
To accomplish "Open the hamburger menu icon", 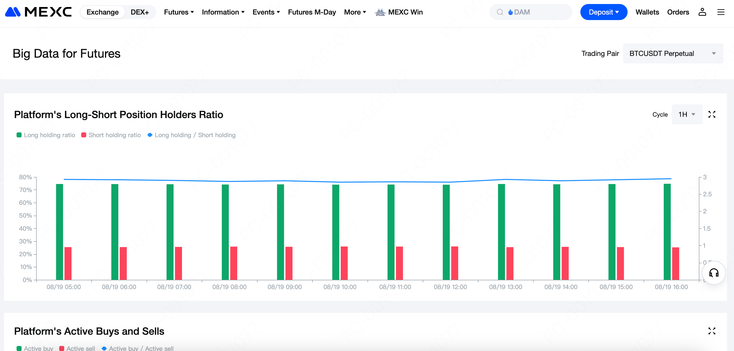I will 721,12.
